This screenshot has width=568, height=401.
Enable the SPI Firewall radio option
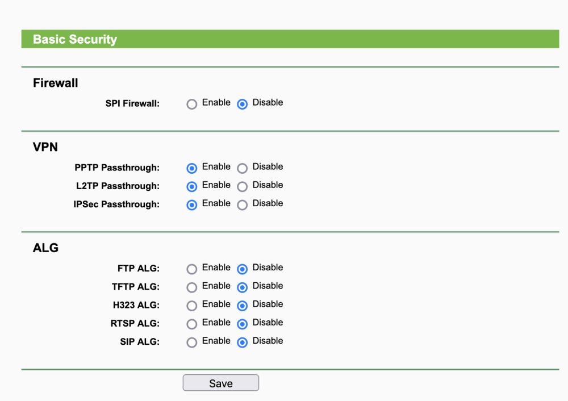192,104
